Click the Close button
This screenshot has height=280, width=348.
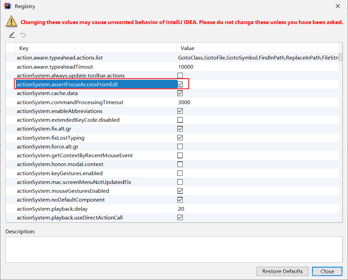pos(327,271)
